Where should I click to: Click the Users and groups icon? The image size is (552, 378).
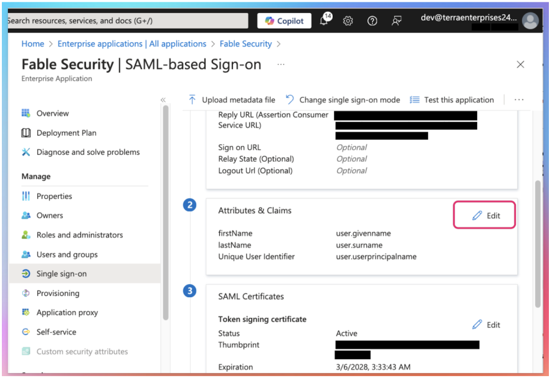click(x=26, y=254)
